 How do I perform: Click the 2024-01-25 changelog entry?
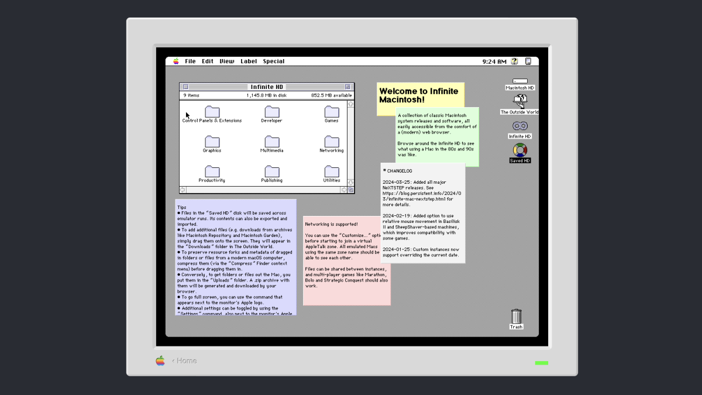click(421, 253)
